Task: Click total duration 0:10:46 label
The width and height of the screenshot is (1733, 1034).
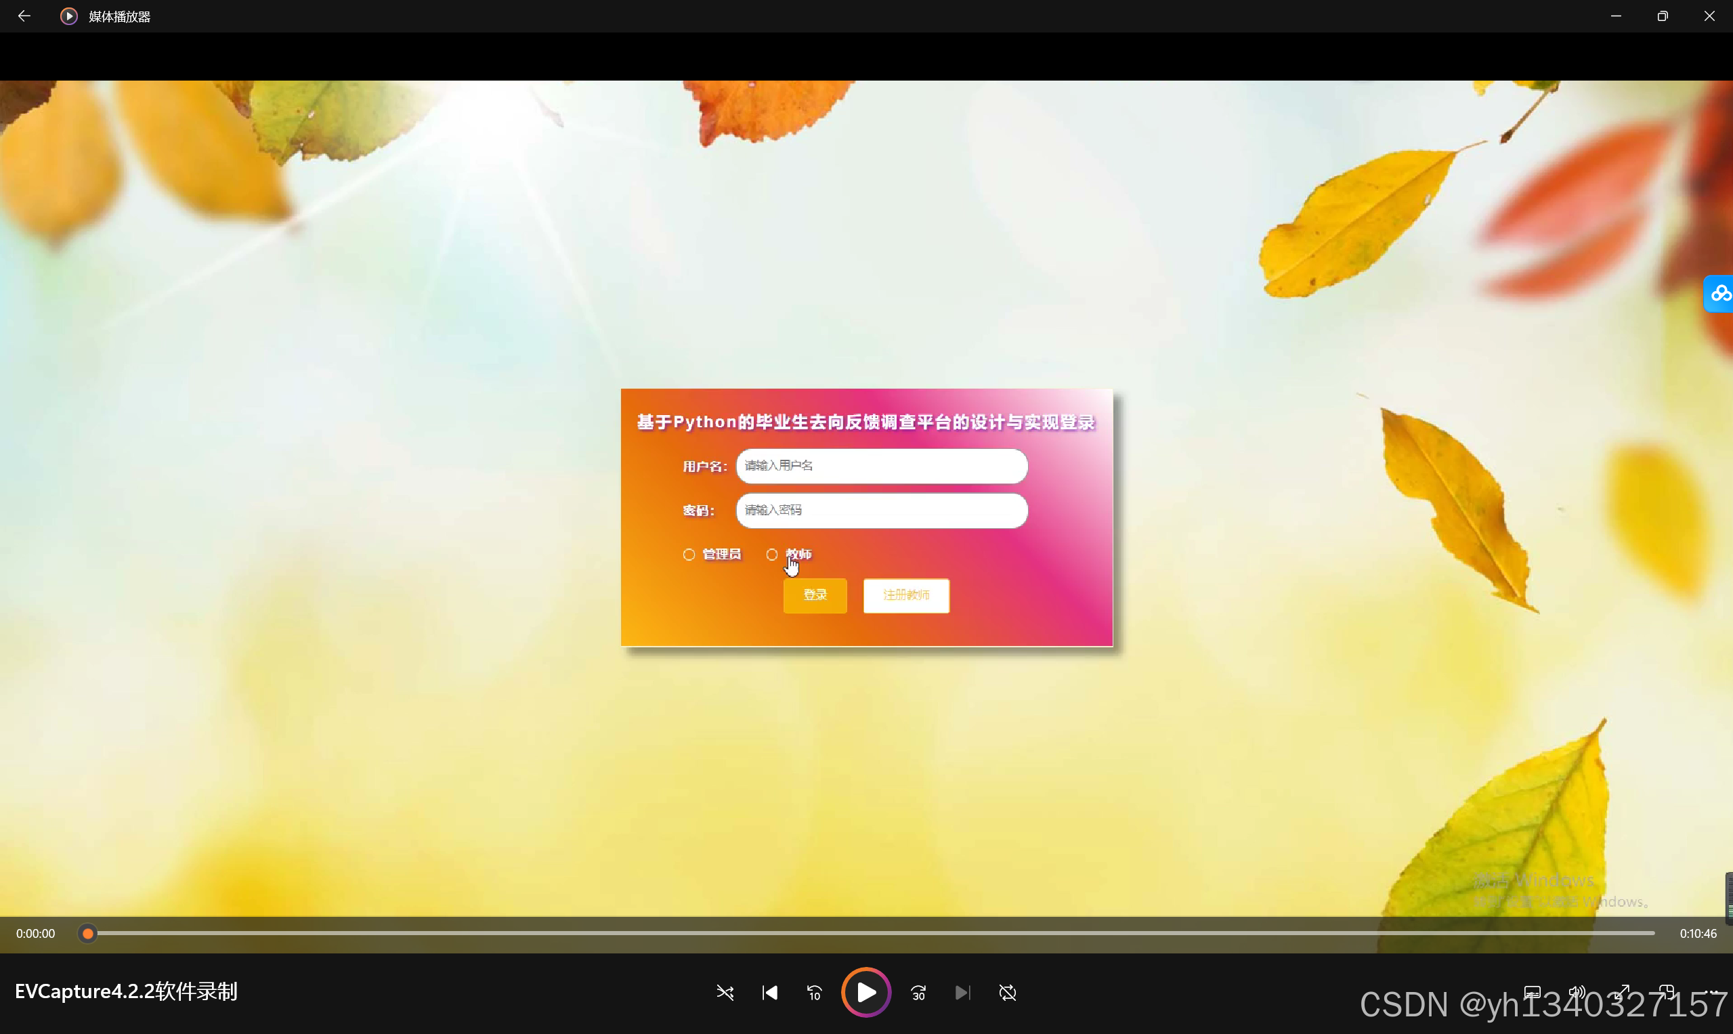Action: (1698, 933)
